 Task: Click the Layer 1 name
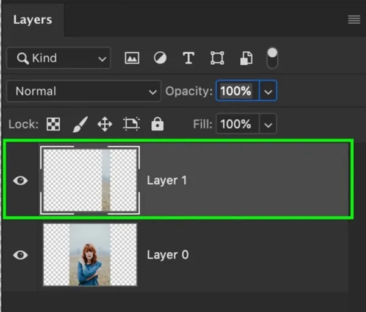coord(167,180)
